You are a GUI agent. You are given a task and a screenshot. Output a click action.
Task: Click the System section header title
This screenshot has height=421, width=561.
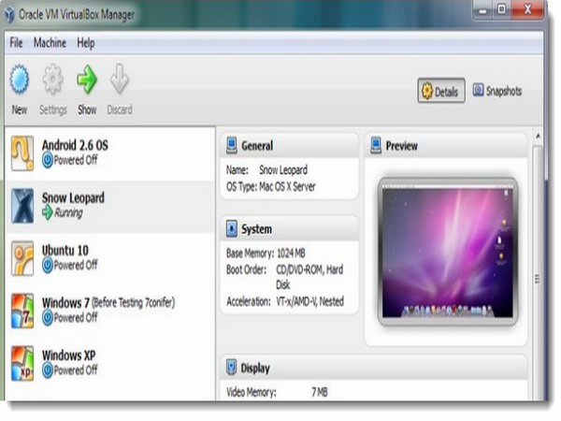pos(256,229)
